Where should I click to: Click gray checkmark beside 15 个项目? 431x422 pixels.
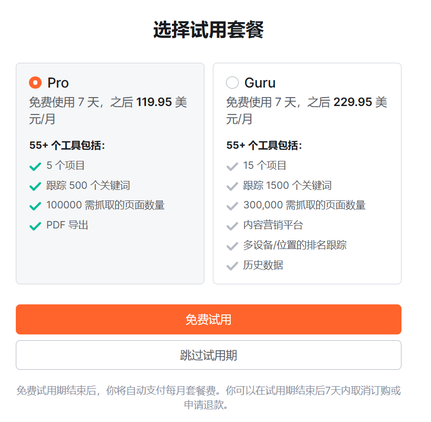pyautogui.click(x=232, y=167)
